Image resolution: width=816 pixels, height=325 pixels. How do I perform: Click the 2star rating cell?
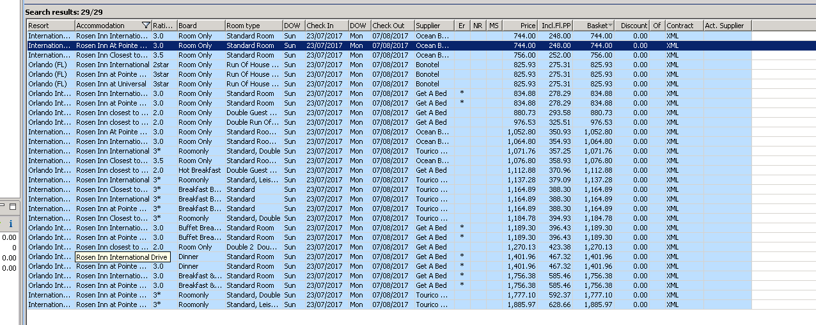click(164, 65)
